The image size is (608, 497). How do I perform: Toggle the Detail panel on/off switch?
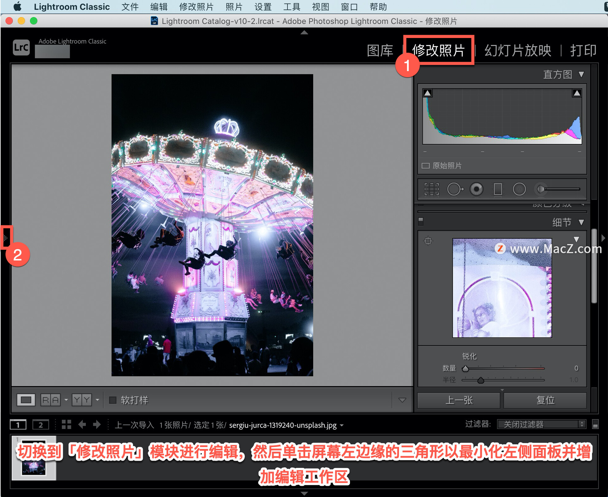421,221
